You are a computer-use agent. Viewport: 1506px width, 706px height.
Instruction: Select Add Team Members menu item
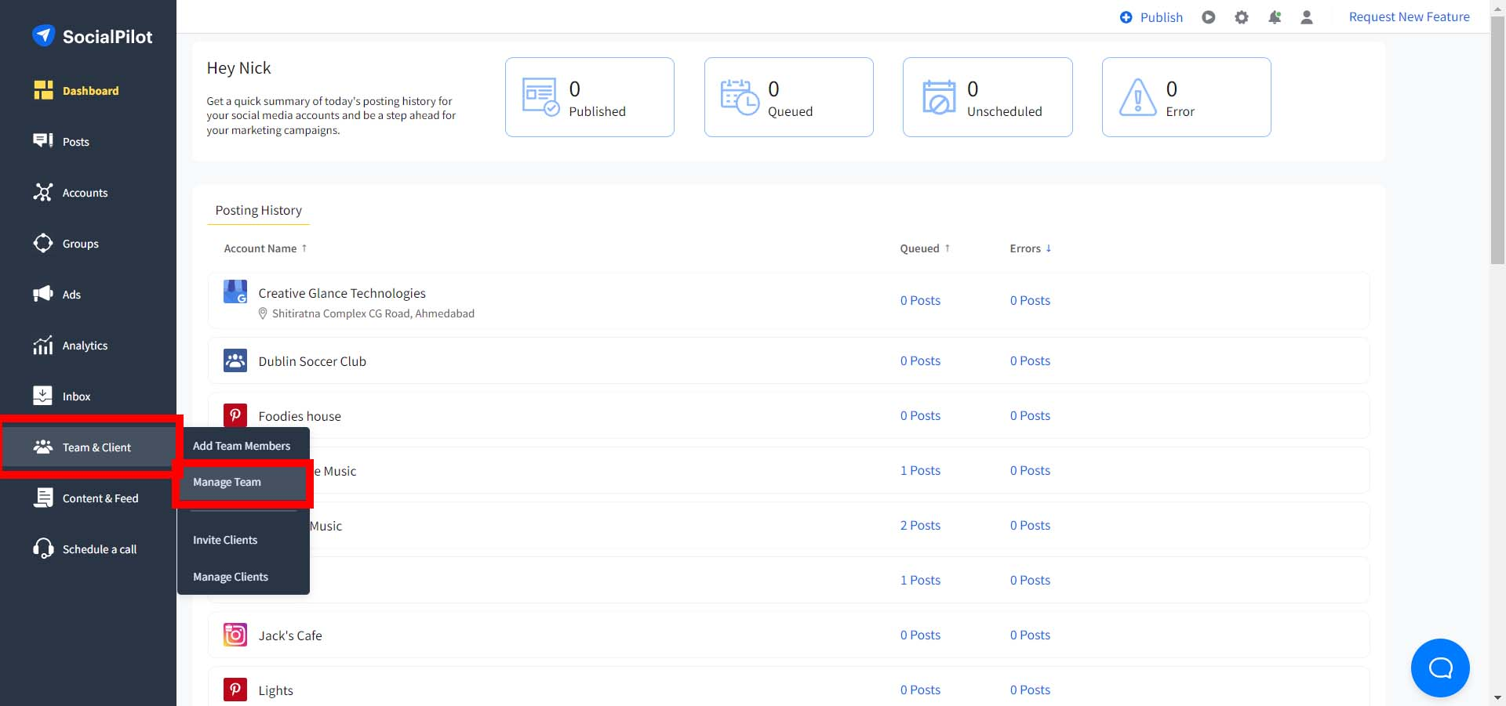pos(243,446)
